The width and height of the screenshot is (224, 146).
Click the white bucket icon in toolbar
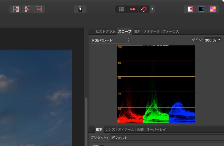80,9
